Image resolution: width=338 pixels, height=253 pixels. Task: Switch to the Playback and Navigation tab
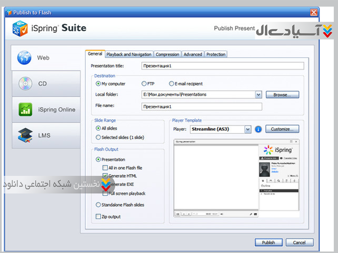click(x=128, y=54)
